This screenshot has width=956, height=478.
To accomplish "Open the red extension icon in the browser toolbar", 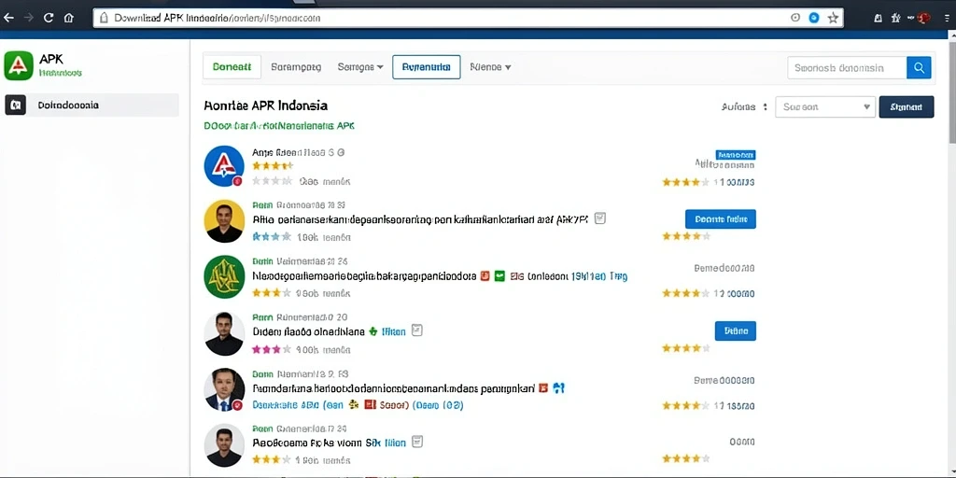I will coord(923,18).
